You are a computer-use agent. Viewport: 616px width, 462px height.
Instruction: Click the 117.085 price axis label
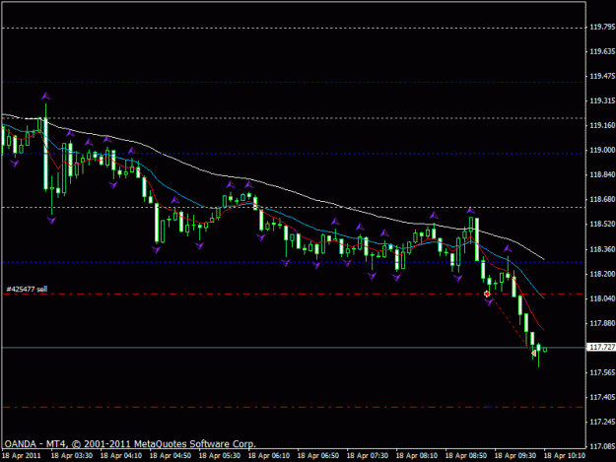(602, 446)
